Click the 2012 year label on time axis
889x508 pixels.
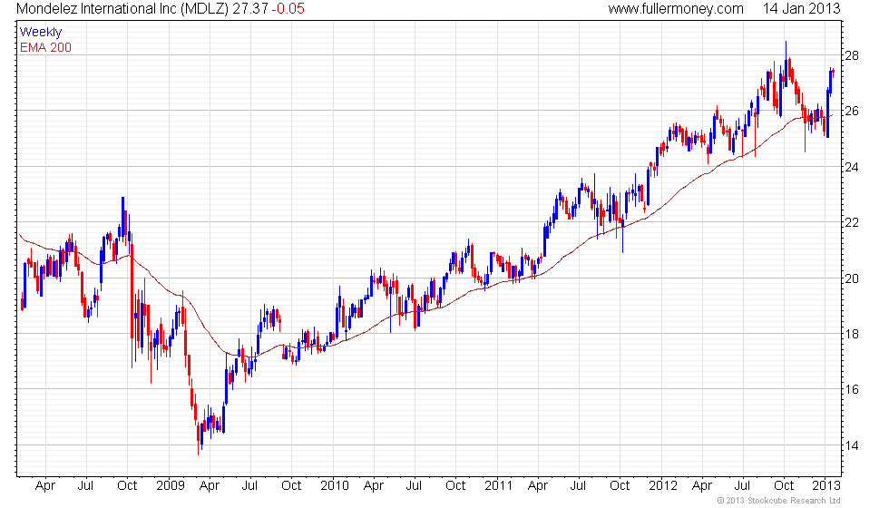[663, 486]
